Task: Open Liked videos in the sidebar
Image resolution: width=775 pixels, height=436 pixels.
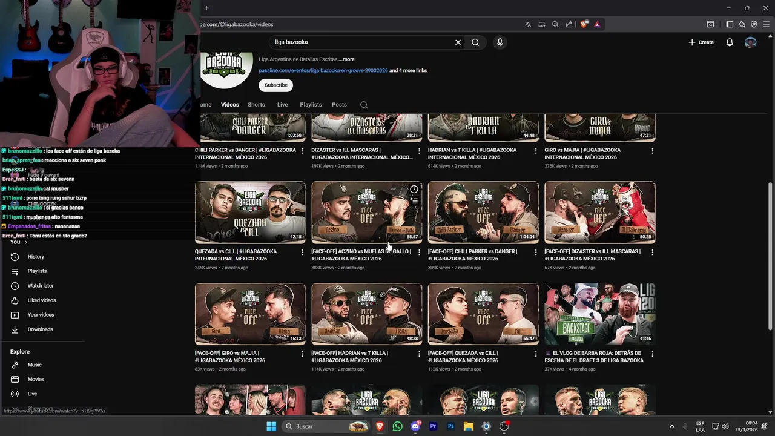Action: click(x=42, y=300)
